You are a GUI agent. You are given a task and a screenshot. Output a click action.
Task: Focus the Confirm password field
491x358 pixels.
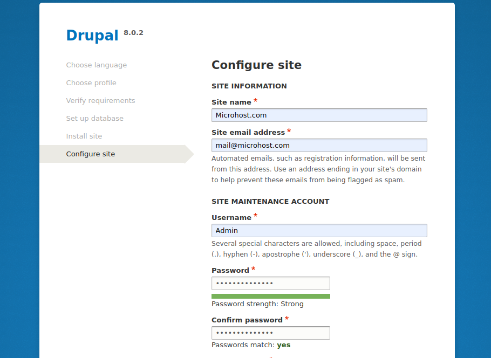(x=270, y=333)
